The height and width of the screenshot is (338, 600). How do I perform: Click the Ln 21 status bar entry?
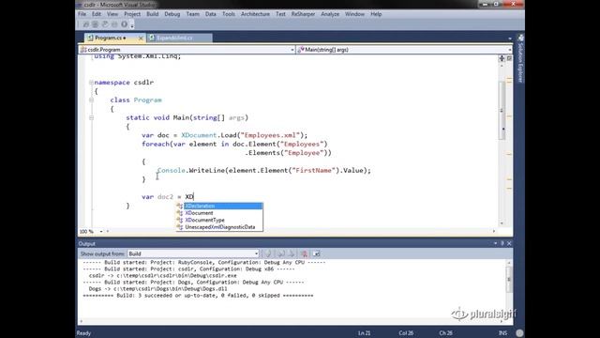pos(365,333)
